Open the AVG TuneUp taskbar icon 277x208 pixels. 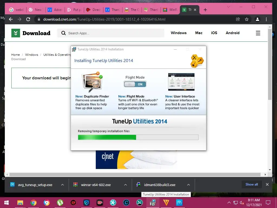[179, 203]
